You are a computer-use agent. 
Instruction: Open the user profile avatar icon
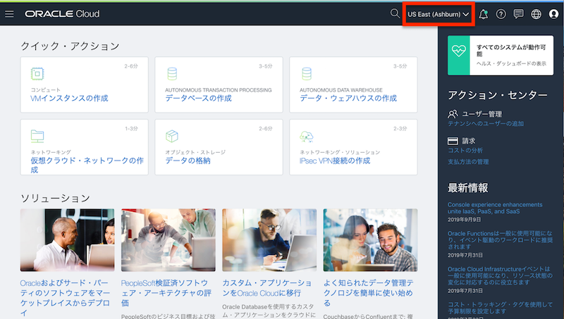pos(553,13)
